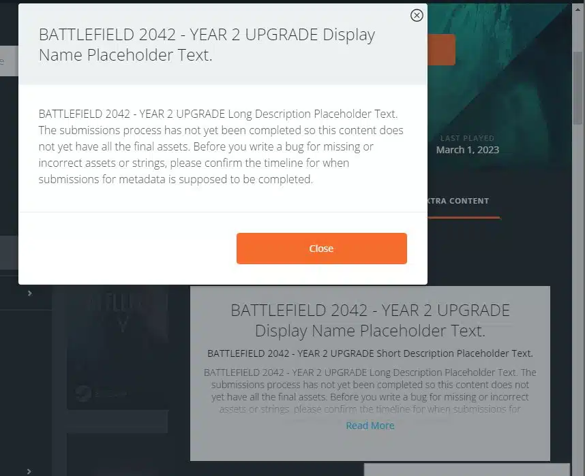Image resolution: width=585 pixels, height=476 pixels.
Task: Select the Battlefield box art thumbnail
Action: pos(117,340)
